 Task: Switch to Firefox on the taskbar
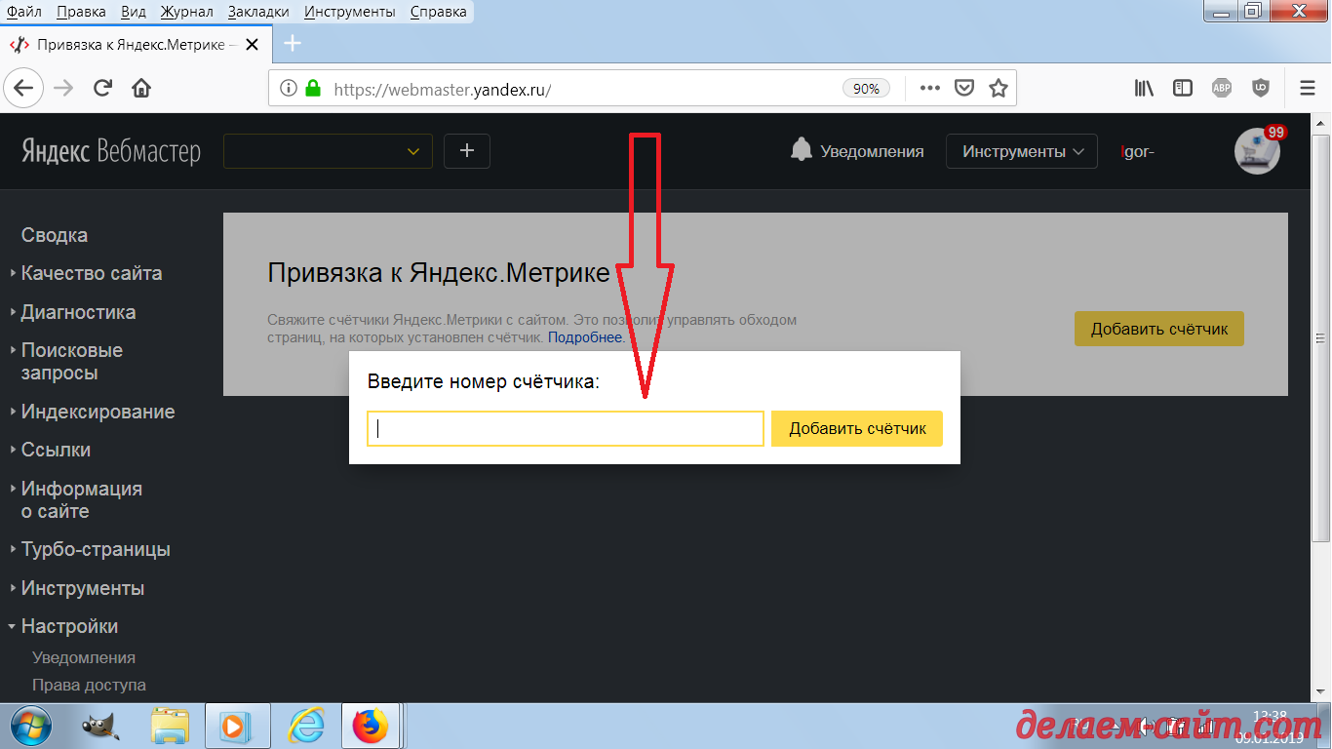pyautogui.click(x=371, y=726)
